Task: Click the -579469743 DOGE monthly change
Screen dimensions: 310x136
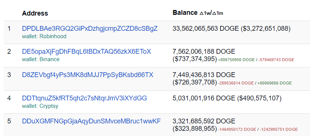Action: point(276,60)
